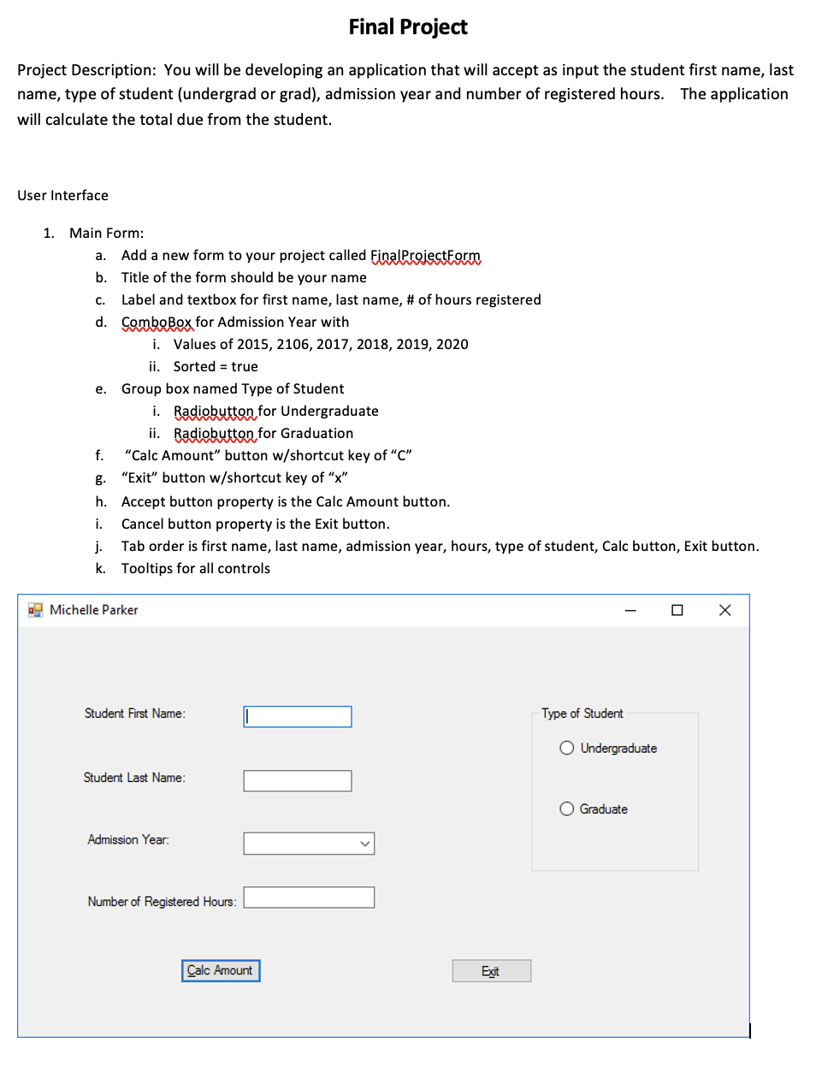Click the Calc Amount button
The image size is (828, 1078).
click(221, 970)
